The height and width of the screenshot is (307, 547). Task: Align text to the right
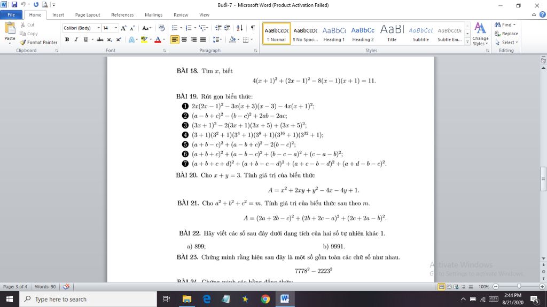[193, 39]
